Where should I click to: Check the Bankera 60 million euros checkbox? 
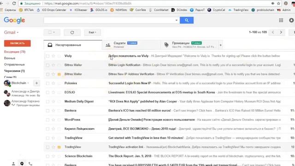(47, 111)
